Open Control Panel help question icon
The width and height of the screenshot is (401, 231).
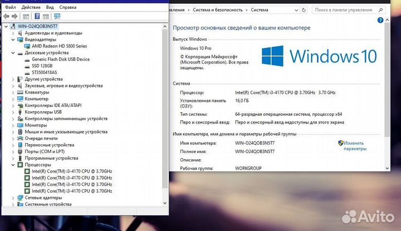click(380, 20)
